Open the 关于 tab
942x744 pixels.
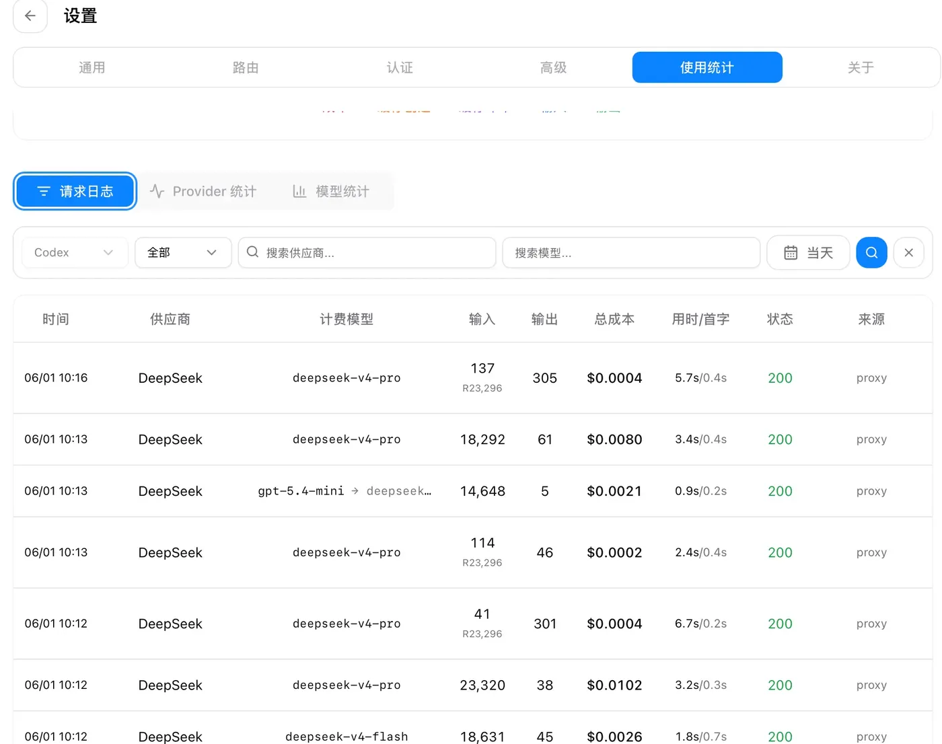pos(861,67)
